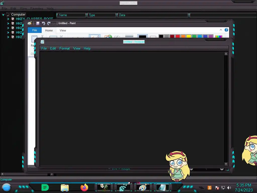
Task: Switch to Paint on the taskbar
Action: (x=143, y=187)
